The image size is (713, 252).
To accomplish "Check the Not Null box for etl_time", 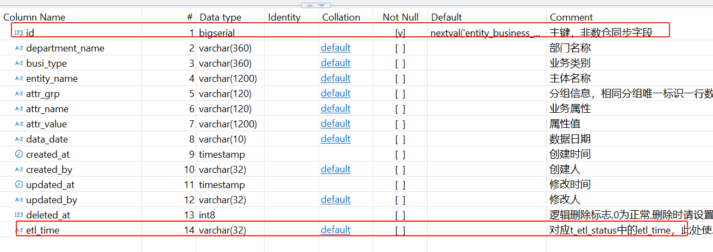I will (x=400, y=230).
